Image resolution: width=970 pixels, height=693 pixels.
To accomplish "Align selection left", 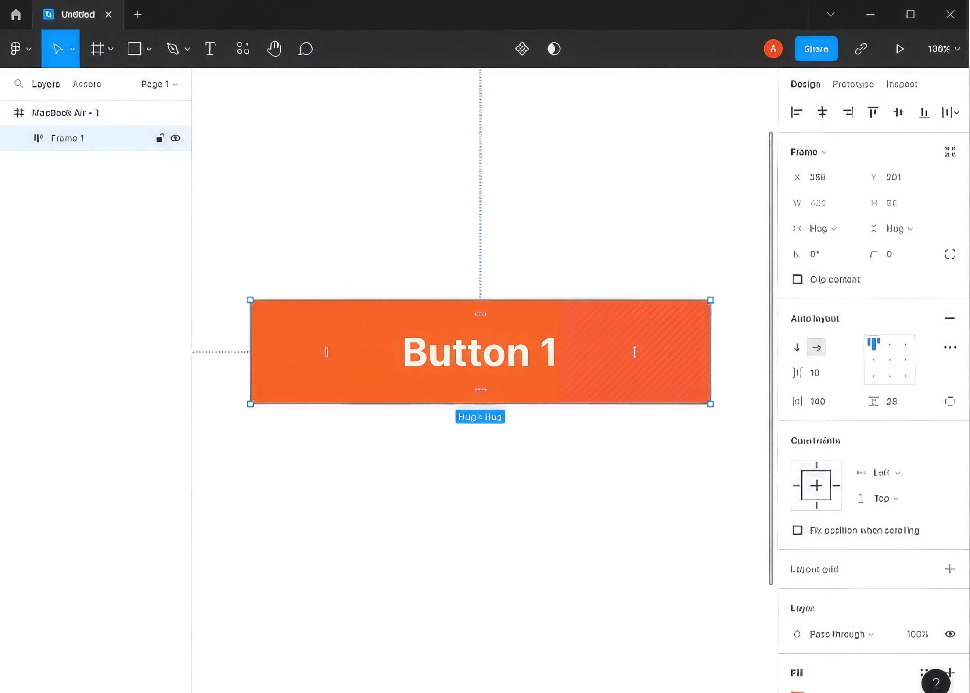I will (x=796, y=112).
